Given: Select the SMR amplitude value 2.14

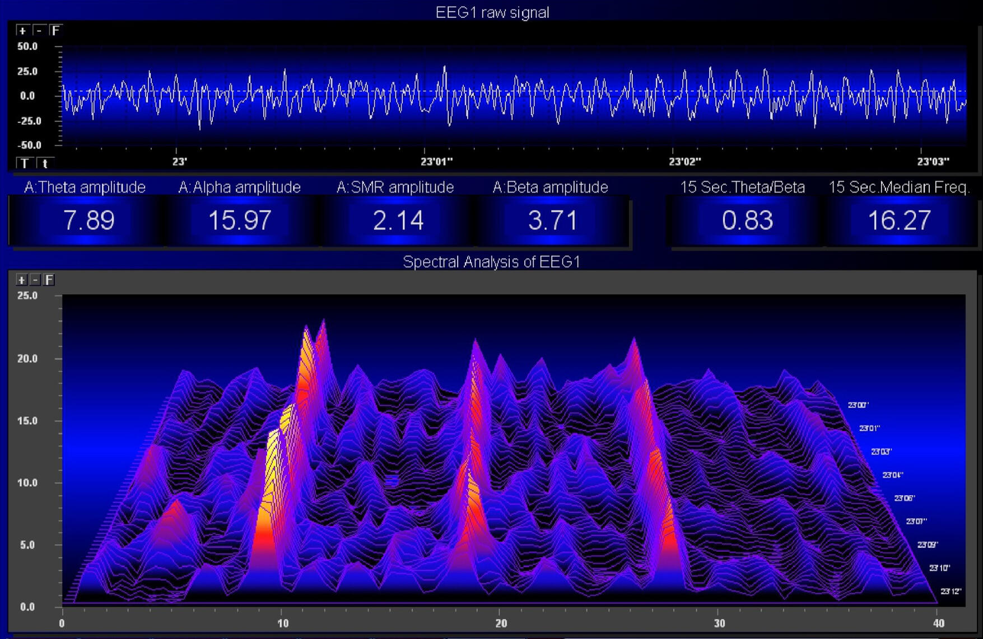Looking at the screenshot, I should 398,220.
